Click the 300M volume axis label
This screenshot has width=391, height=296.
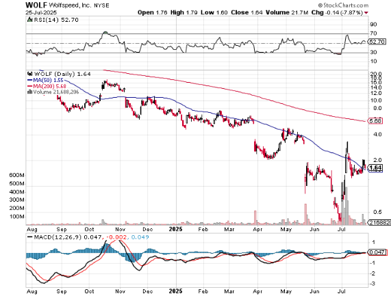click(x=16, y=200)
